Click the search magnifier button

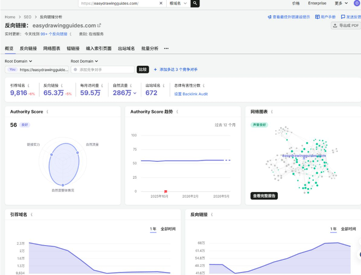tap(195, 3)
